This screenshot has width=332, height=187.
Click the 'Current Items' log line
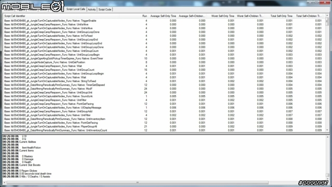[26, 151]
